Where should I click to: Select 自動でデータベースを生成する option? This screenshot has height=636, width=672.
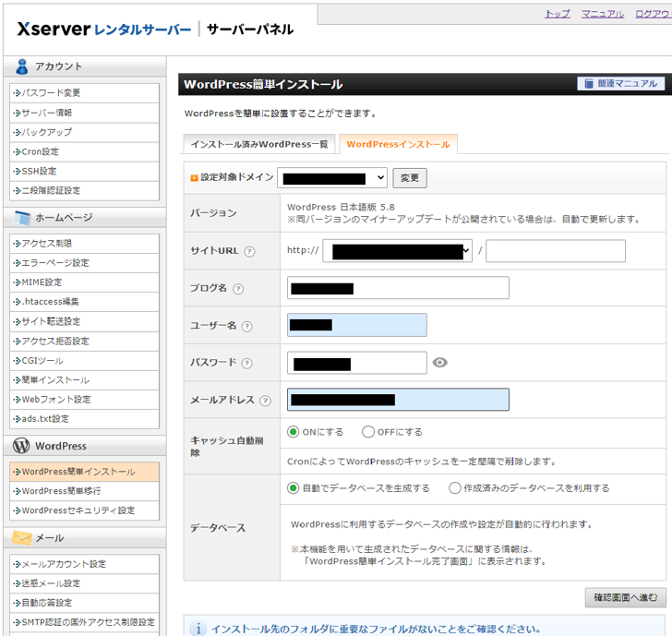point(294,487)
